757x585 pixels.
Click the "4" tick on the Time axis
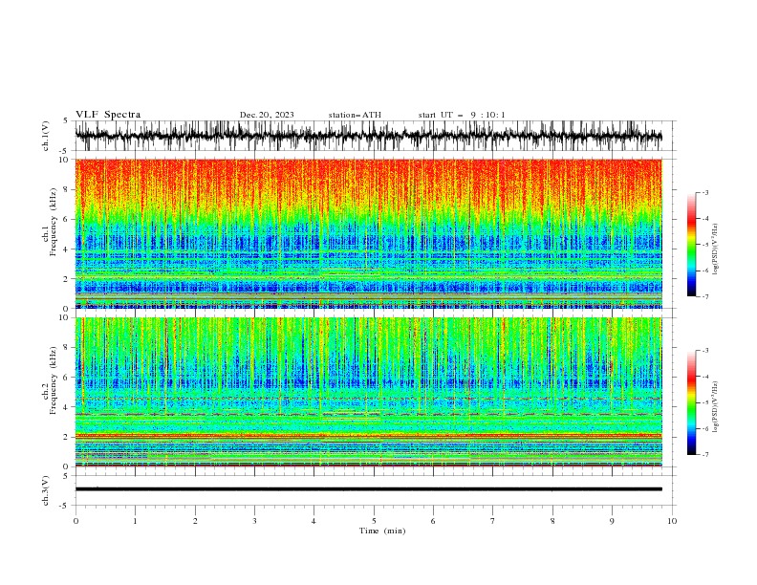pyautogui.click(x=314, y=521)
